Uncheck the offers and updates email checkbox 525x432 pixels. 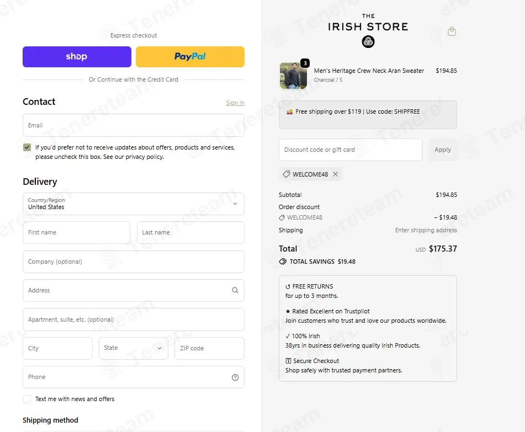coord(27,147)
